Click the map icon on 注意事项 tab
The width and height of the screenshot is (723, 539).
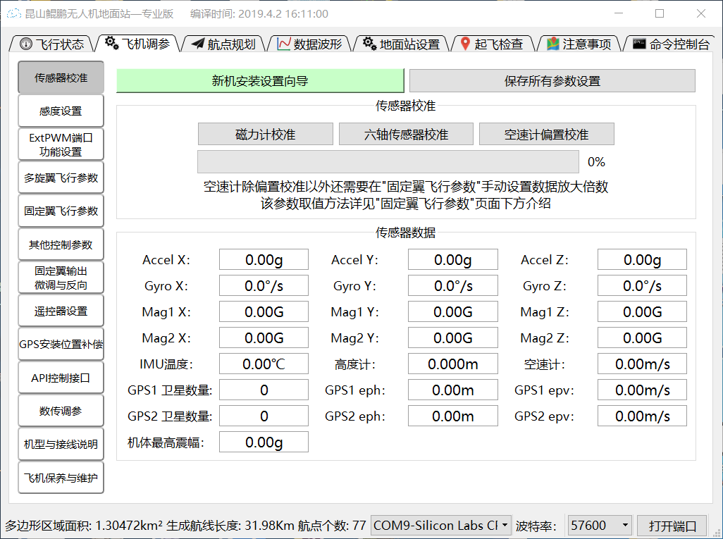pyautogui.click(x=552, y=44)
